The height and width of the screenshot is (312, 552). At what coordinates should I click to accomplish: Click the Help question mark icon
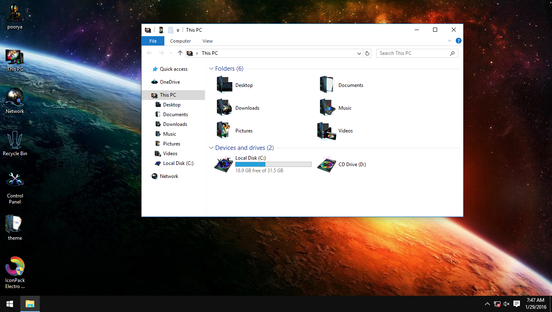click(x=459, y=41)
